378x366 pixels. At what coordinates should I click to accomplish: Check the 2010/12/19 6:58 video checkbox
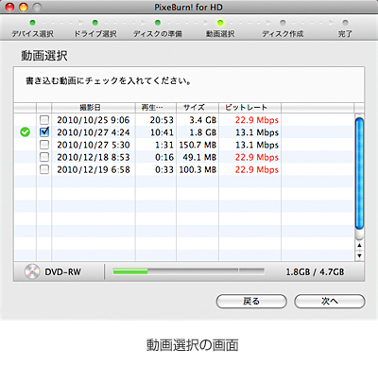[44, 169]
